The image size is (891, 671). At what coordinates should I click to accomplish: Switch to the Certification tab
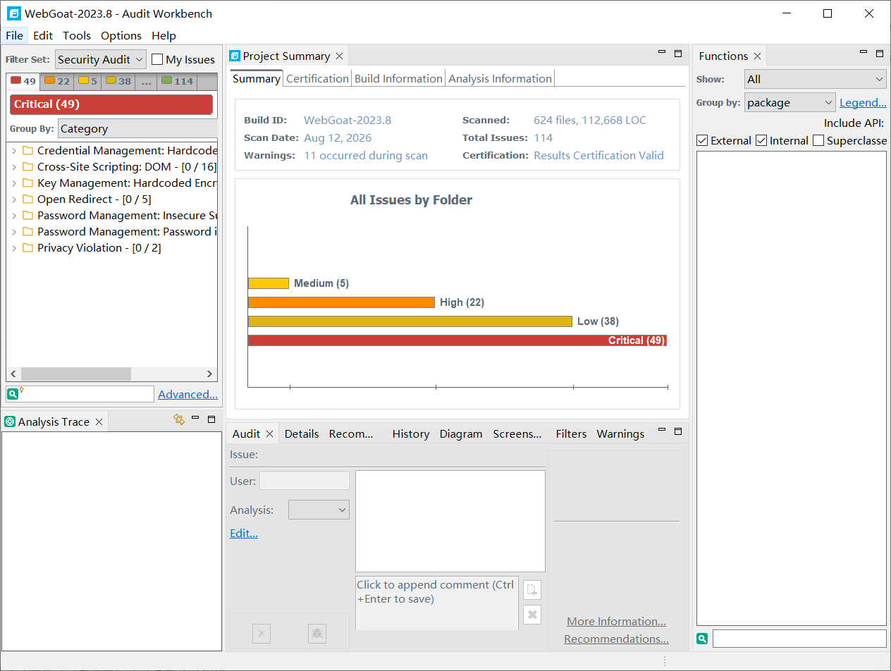coord(317,78)
